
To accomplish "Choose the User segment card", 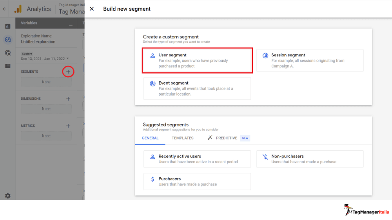I will tap(197, 60).
